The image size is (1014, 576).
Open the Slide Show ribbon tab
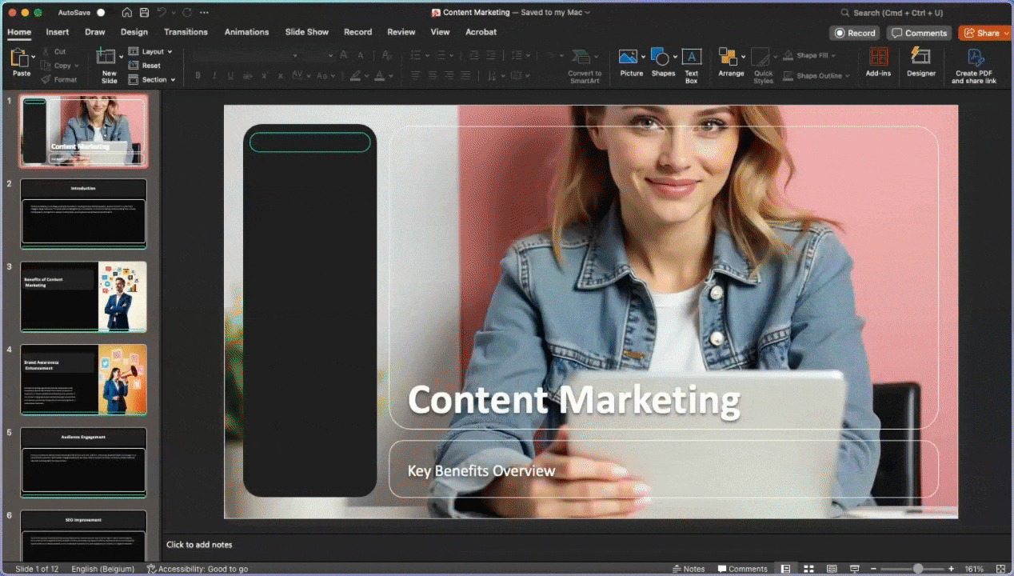click(x=306, y=32)
